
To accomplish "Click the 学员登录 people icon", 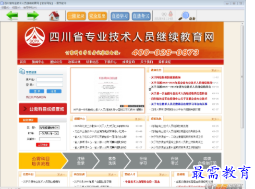I will point(22,71).
